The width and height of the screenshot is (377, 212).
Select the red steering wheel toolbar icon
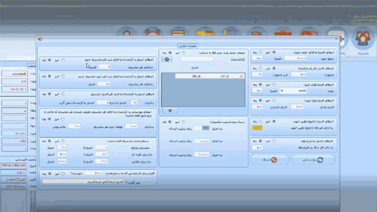[152, 34]
